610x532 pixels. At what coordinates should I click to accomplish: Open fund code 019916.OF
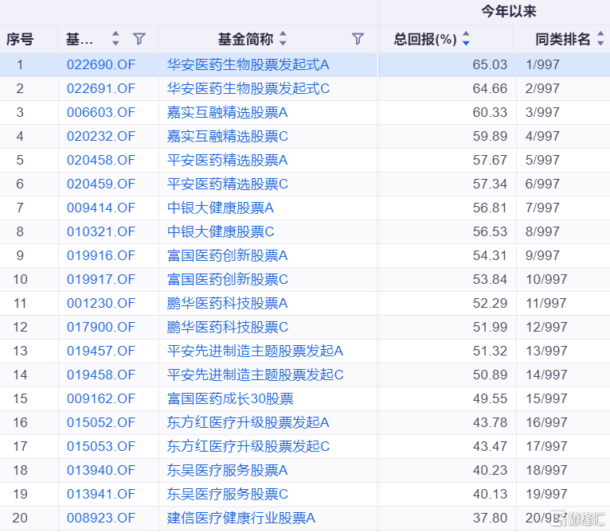(101, 255)
